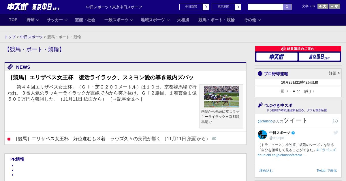Open the ラヴズ久々の実戦が響く article link
The image size is (346, 181).
112,139
